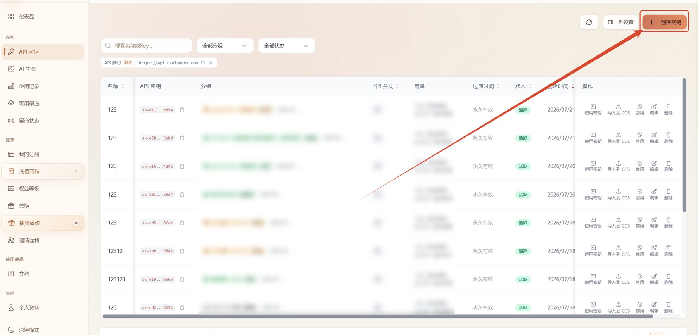The height and width of the screenshot is (335, 698).
Task: Click the 创建密钥 button
Action: (665, 22)
